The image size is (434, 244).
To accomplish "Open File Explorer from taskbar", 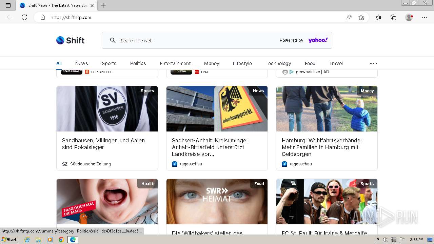I will coord(38,240).
